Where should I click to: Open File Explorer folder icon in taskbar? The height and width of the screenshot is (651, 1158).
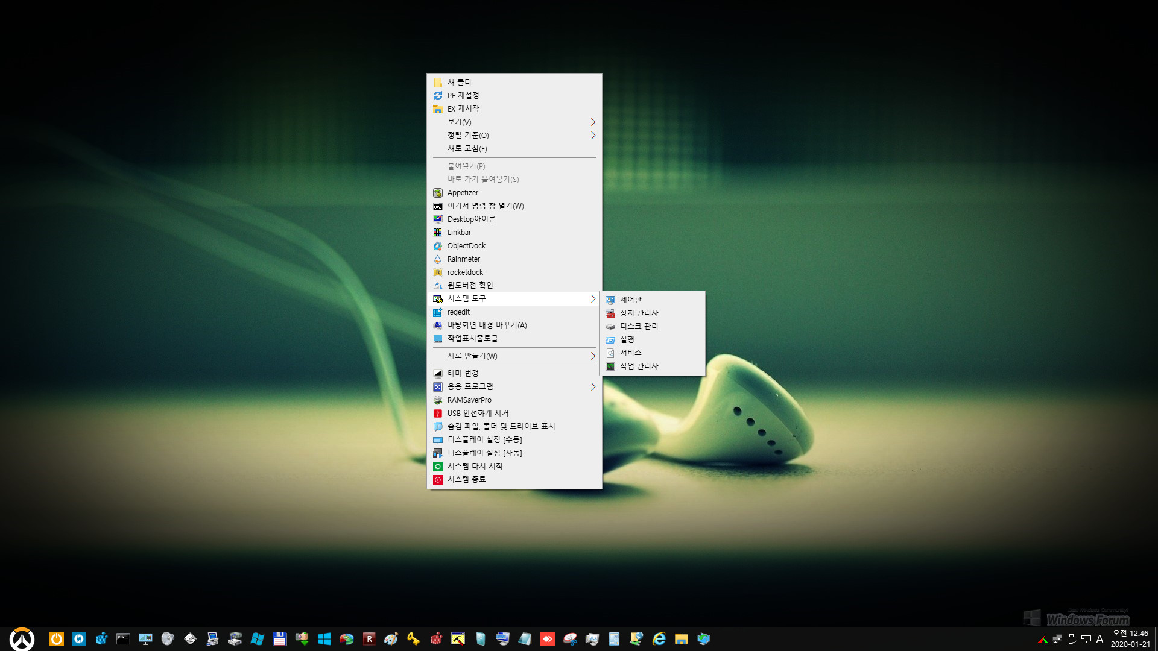coord(681,639)
